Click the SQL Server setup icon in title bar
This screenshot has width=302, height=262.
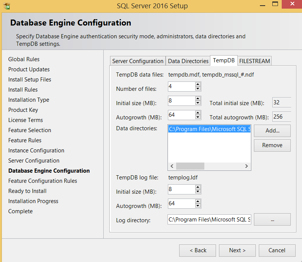(7, 6)
